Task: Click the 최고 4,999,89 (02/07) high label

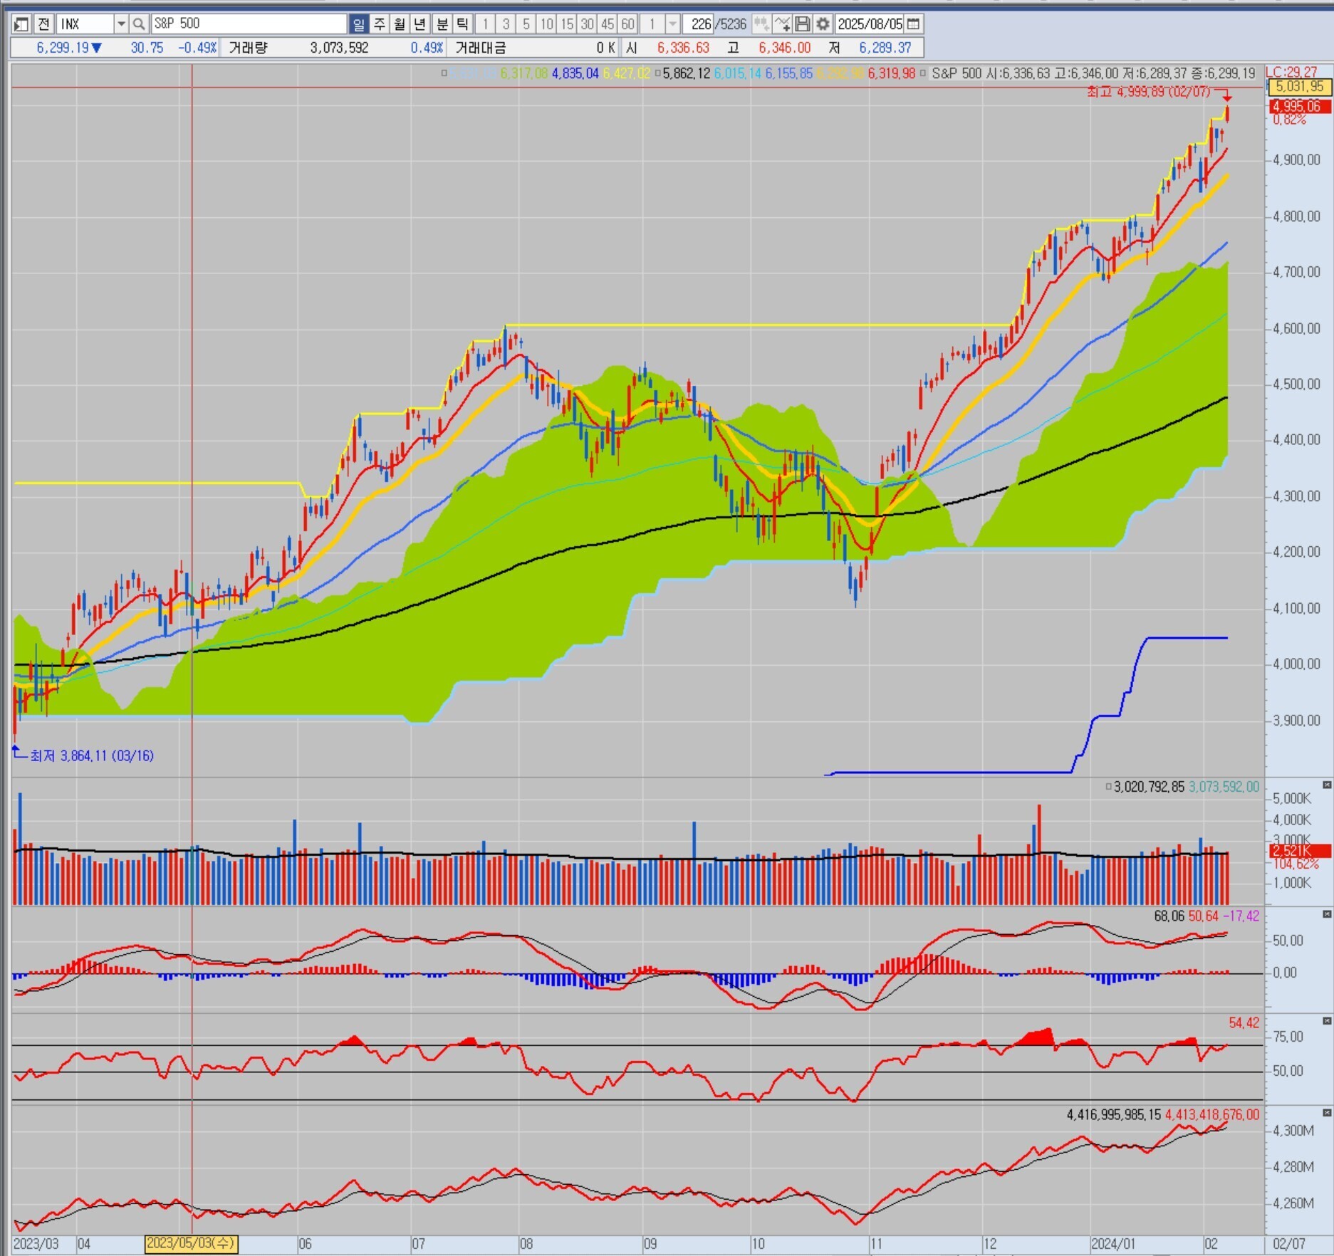Action: click(1148, 92)
